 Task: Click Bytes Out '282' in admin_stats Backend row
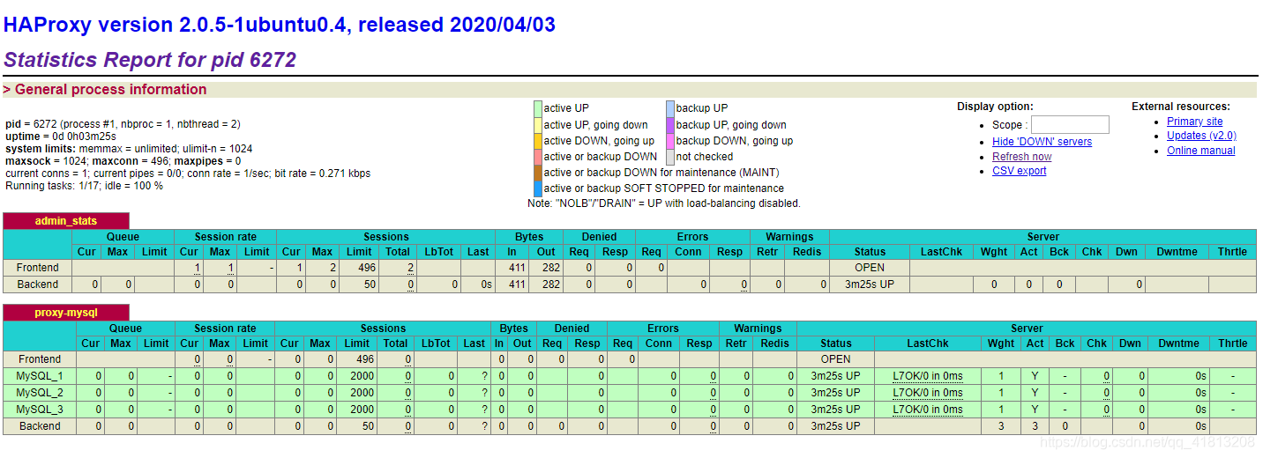tap(550, 284)
